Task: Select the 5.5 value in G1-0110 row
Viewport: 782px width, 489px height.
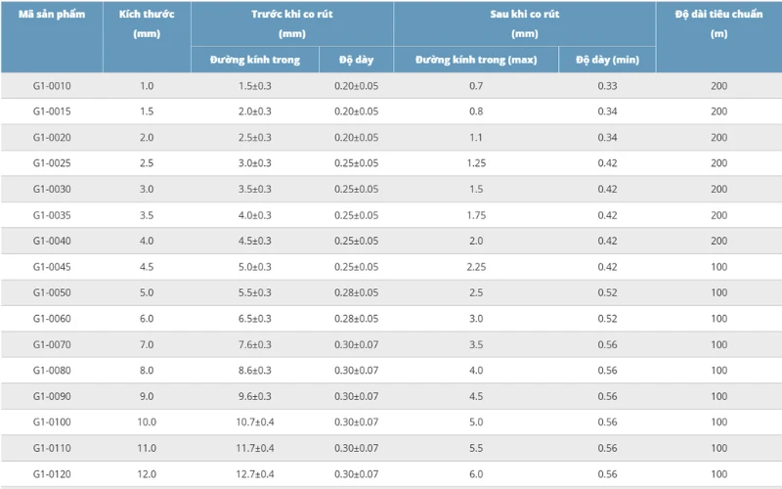Action: click(476, 448)
